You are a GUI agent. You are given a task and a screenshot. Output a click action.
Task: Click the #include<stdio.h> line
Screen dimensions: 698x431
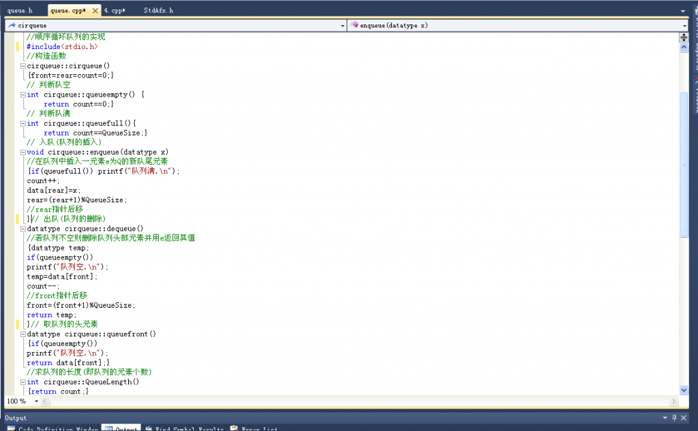pos(62,46)
